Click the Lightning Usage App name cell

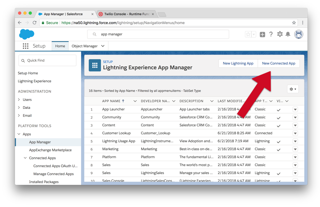(119, 141)
